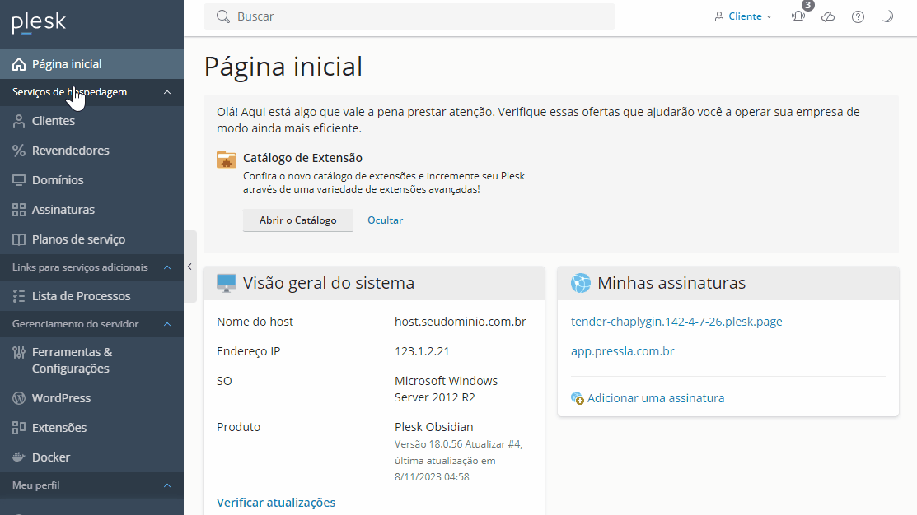The width and height of the screenshot is (917, 515).
Task: Click the Revendedores percent icon
Action: 19,151
